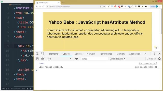Viewport: 163px width, 91px height.
Task: Click the head tag on editor line 3
Action: [x=19, y=18]
